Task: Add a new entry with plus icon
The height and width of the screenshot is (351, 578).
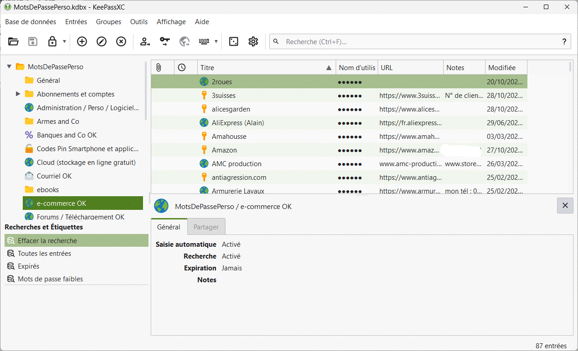Action: click(x=82, y=42)
